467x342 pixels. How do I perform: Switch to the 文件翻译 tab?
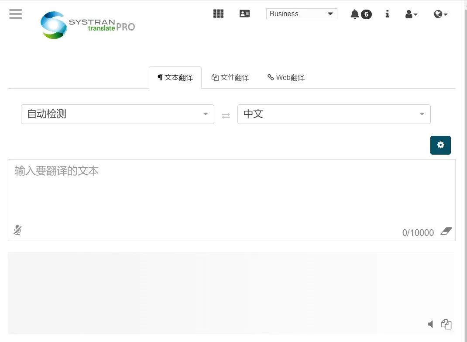pos(230,77)
